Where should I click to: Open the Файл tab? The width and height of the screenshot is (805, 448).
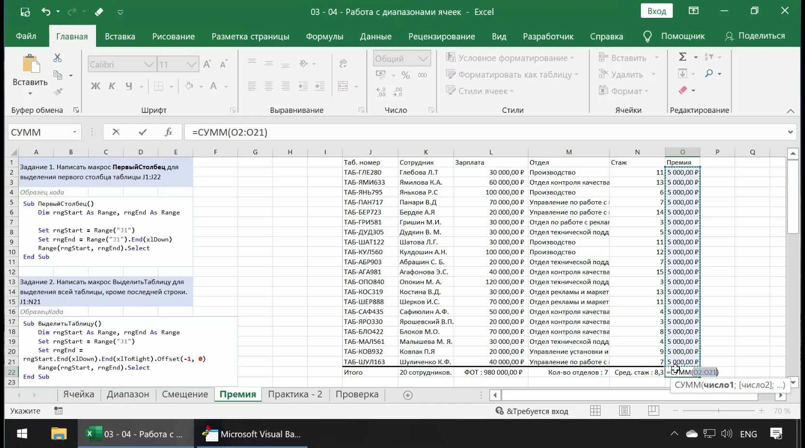click(26, 36)
